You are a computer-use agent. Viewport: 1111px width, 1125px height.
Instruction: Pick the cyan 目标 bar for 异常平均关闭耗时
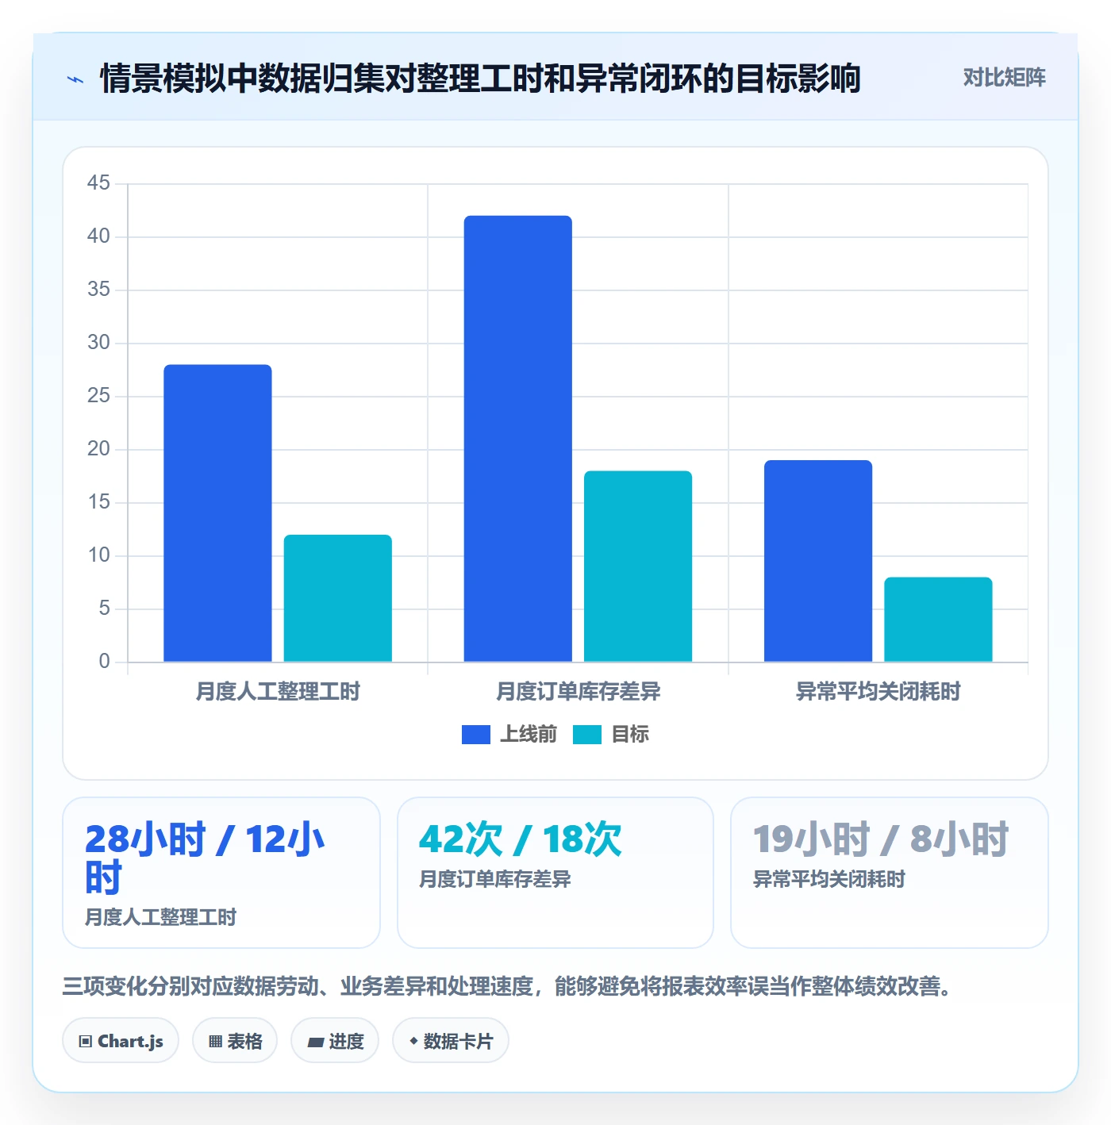click(938, 620)
